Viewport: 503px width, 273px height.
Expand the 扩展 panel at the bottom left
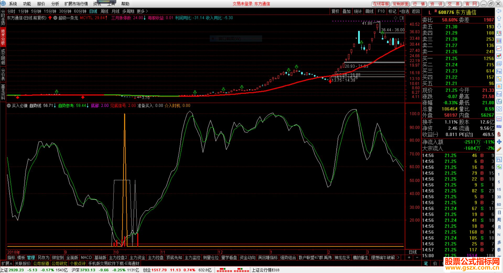pyautogui.click(x=7, y=263)
